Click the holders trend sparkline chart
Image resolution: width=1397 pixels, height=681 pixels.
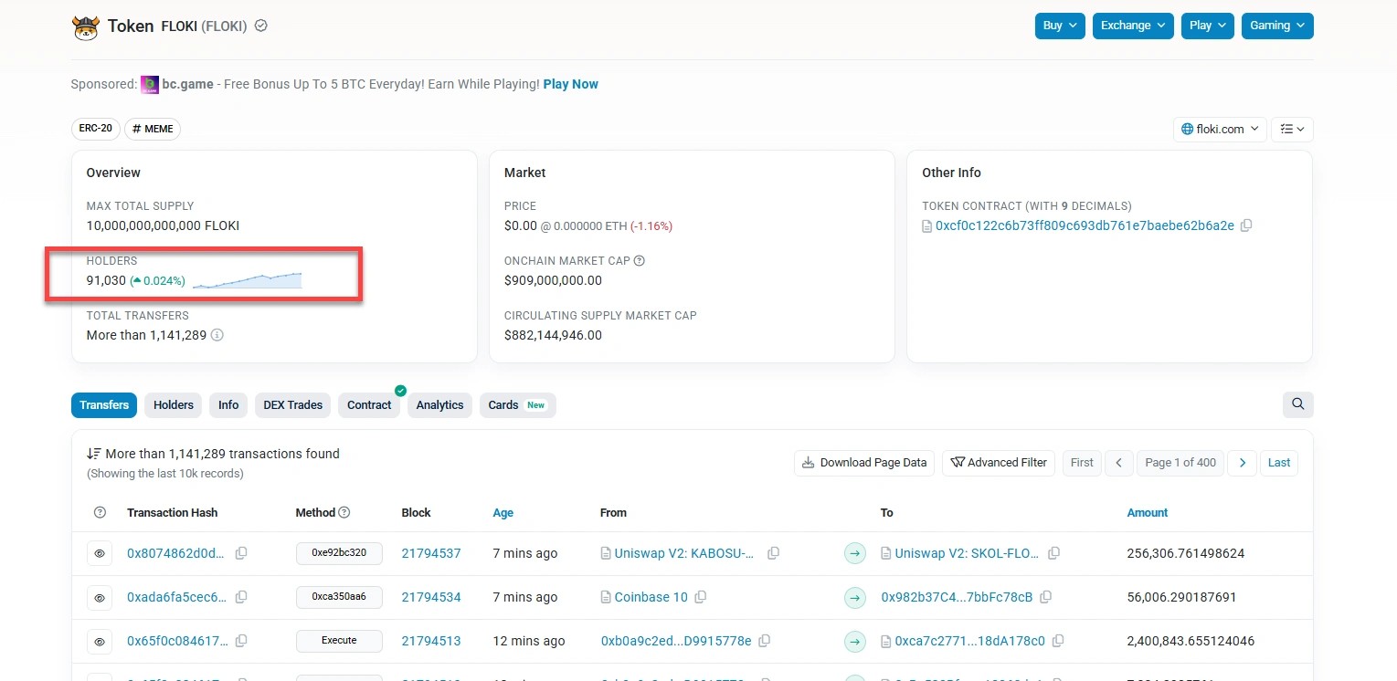[x=247, y=280]
